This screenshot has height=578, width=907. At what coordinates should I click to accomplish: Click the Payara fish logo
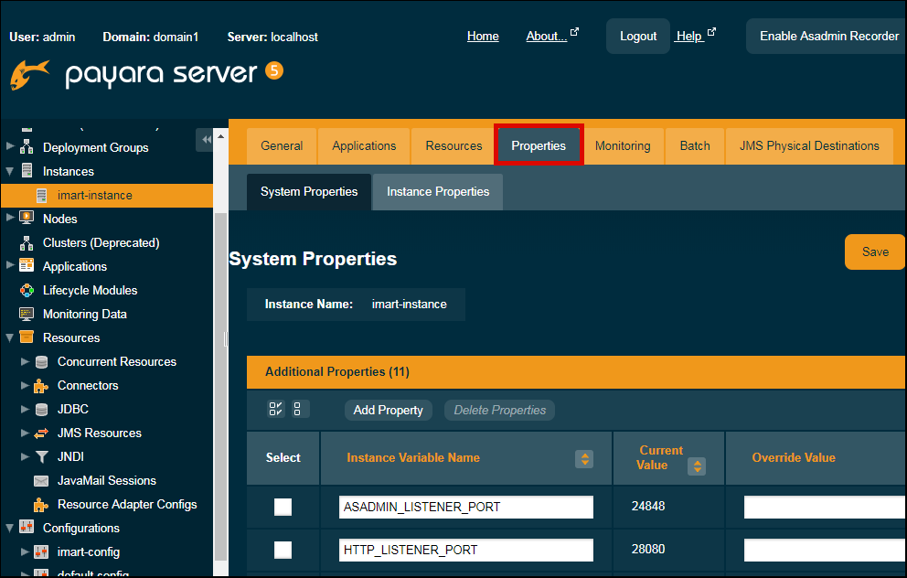(29, 75)
